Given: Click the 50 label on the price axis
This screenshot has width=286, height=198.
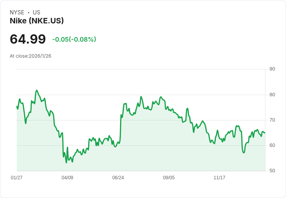Looking at the screenshot, I should tap(272, 171).
